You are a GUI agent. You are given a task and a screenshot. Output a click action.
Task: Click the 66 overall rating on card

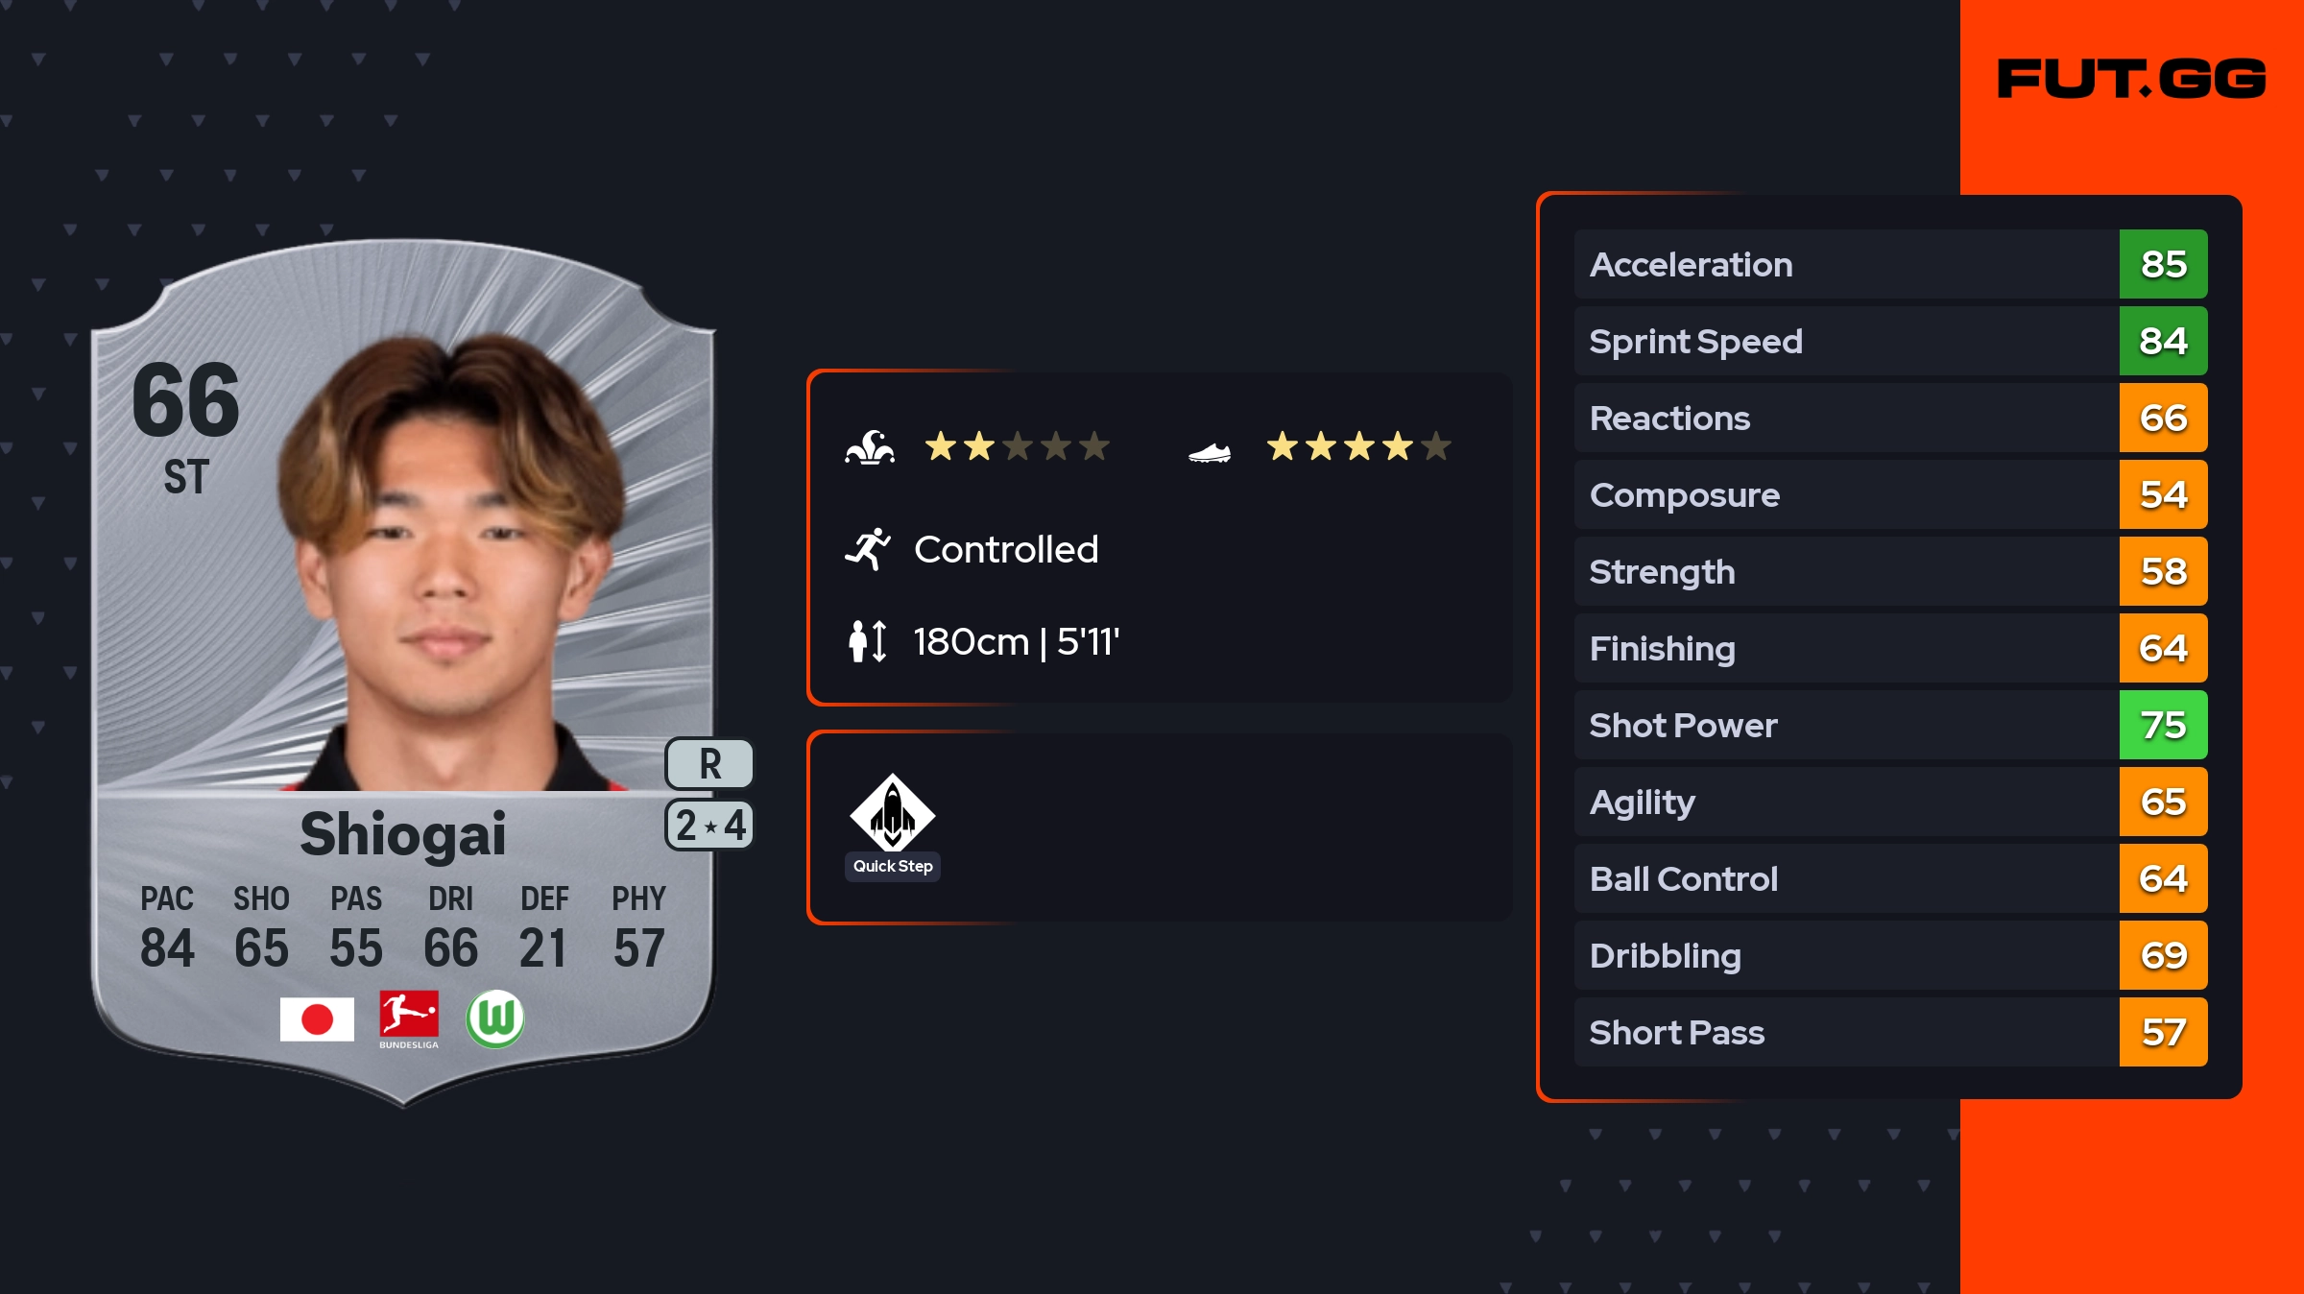(x=185, y=399)
